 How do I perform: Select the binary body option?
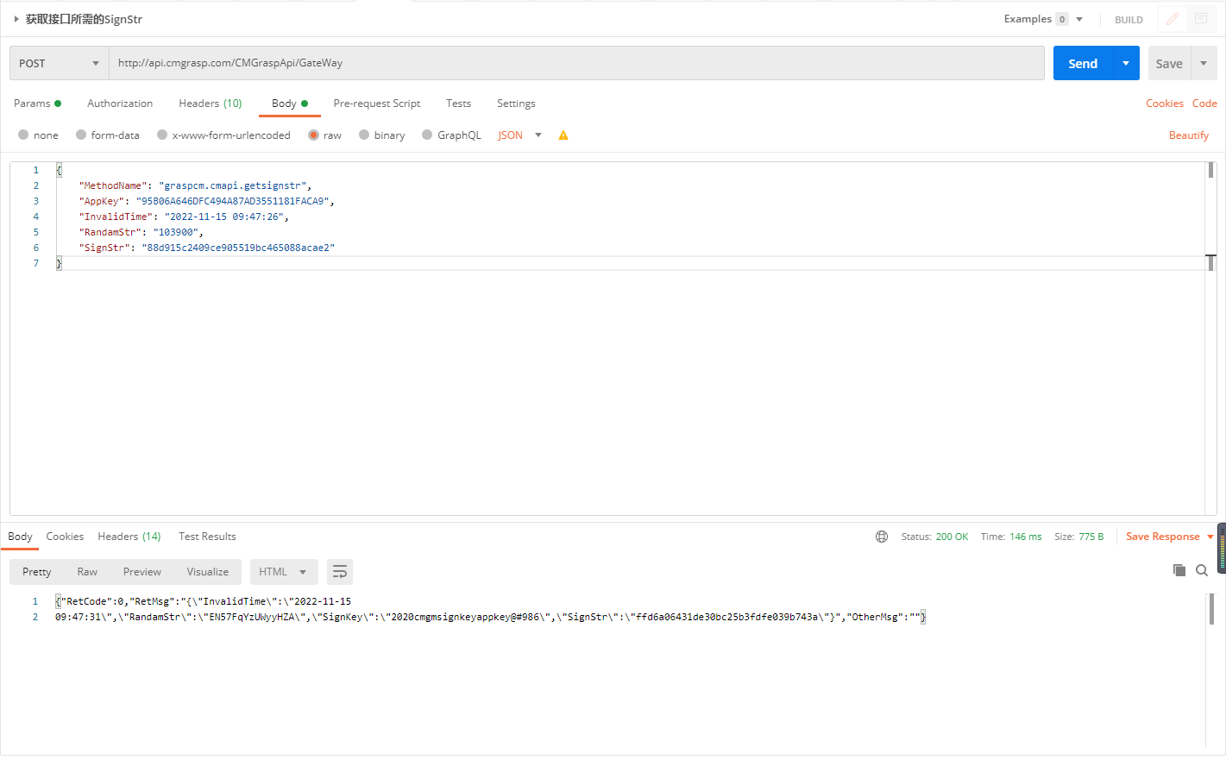[364, 135]
